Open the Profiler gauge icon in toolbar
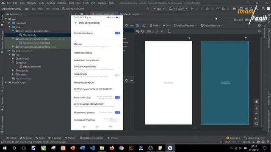 [x=218, y=8]
